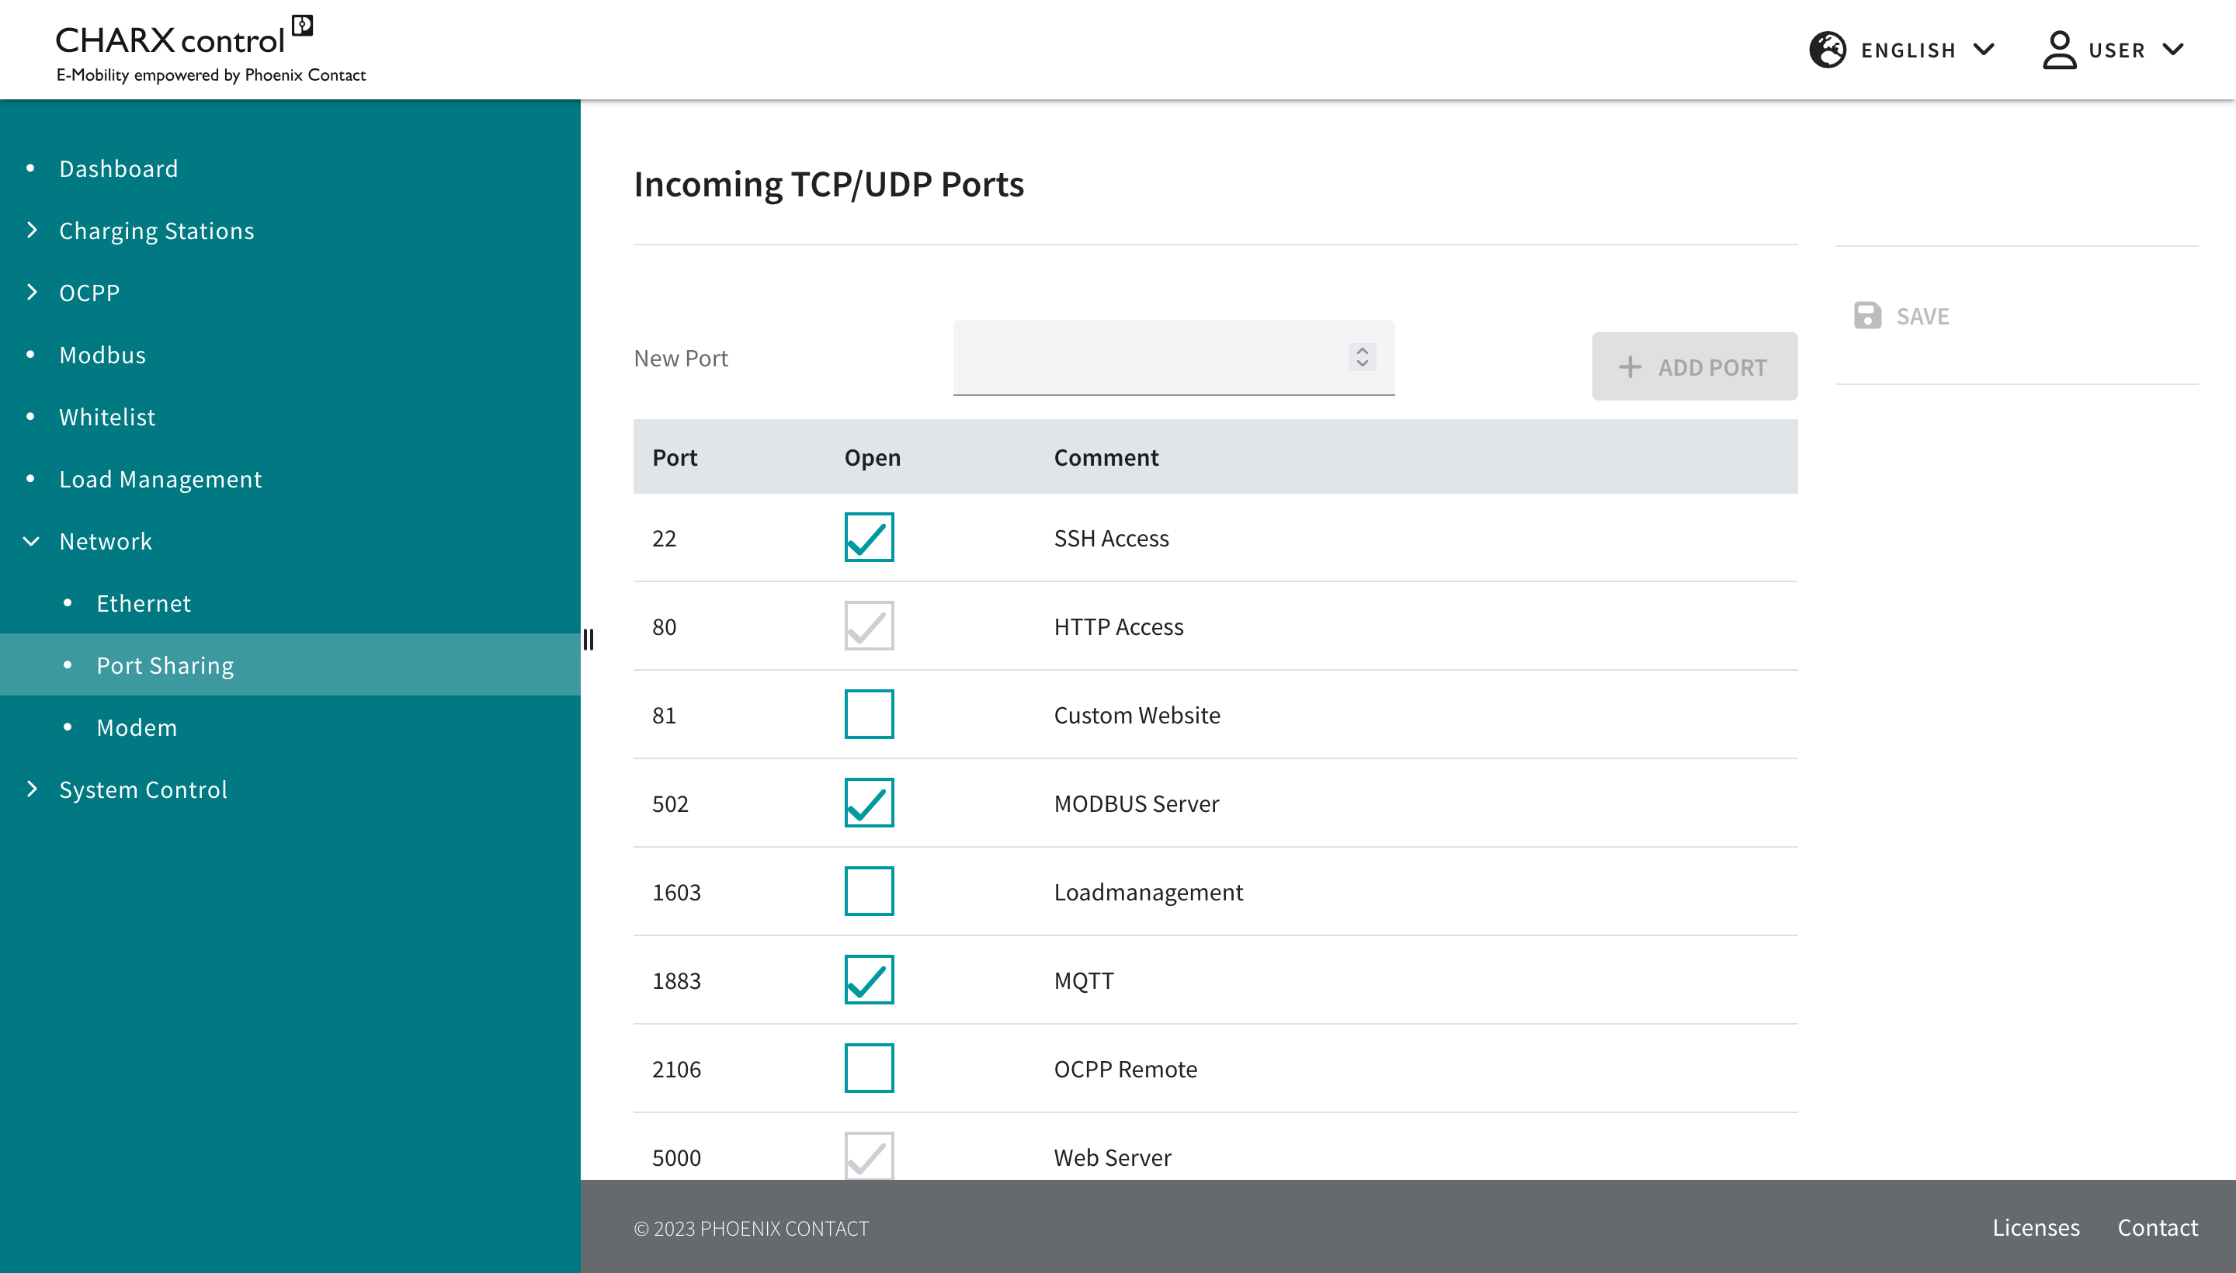
Task: Click the sidebar resize handle
Action: 589,640
